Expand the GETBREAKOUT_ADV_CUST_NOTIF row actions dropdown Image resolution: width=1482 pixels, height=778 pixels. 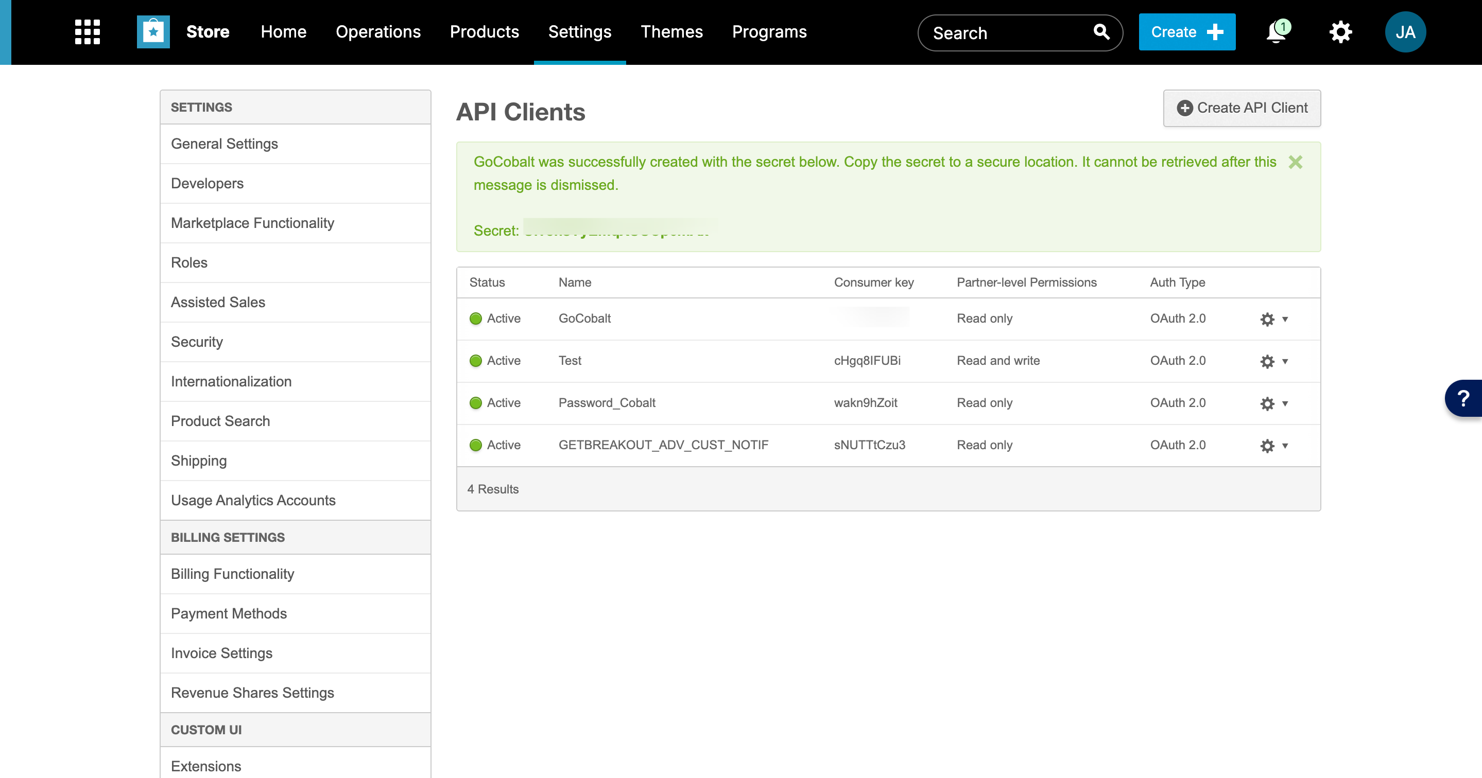(1285, 446)
